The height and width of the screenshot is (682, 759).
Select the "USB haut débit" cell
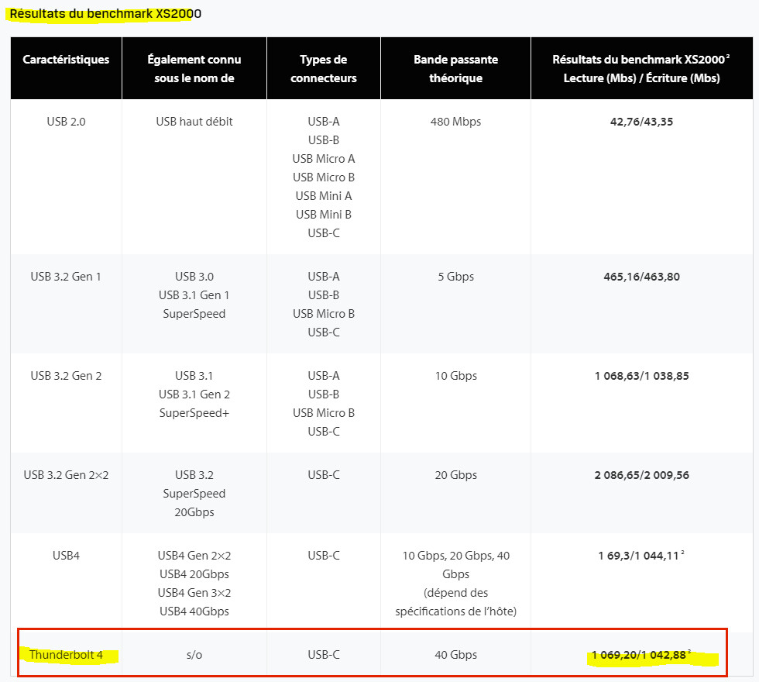(x=194, y=122)
